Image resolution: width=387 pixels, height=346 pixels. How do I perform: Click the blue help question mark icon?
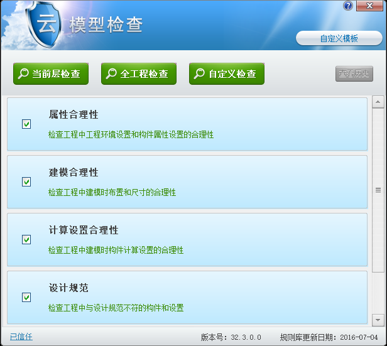click(348, 6)
